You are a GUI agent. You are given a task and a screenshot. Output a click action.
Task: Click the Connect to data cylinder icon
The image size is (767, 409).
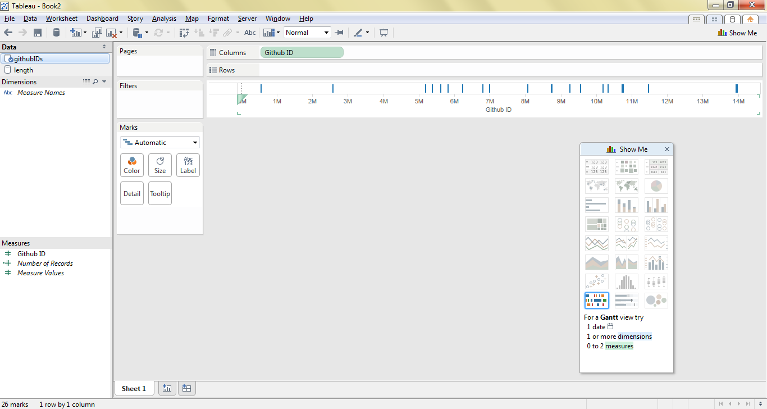coord(56,33)
